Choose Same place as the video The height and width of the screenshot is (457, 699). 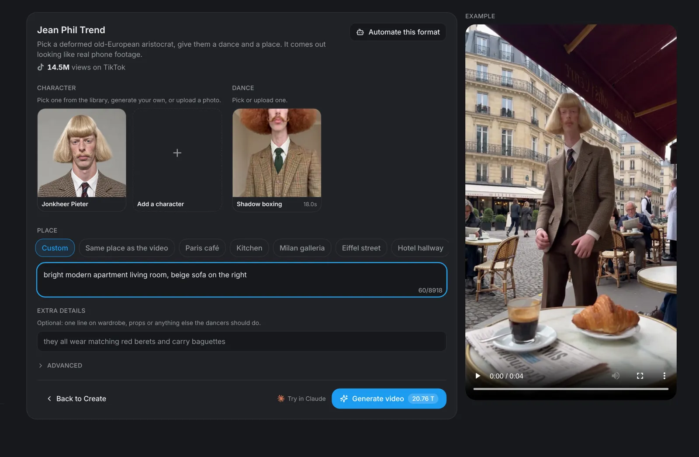coord(127,248)
